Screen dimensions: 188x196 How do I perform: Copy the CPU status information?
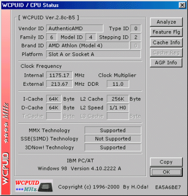click(166, 162)
